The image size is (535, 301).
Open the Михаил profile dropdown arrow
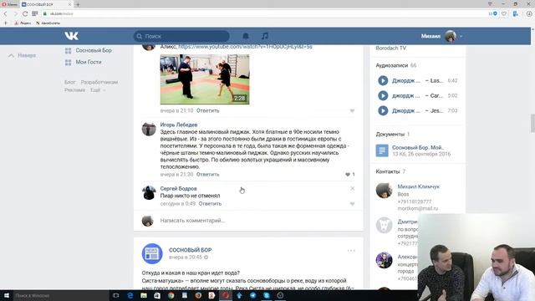coord(461,36)
